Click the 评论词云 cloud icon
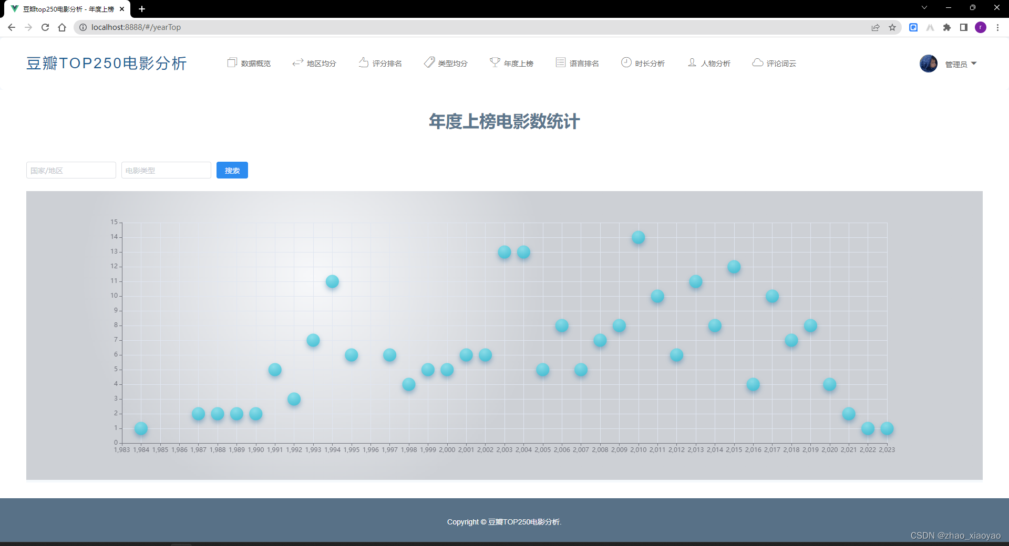1009x546 pixels. (757, 62)
